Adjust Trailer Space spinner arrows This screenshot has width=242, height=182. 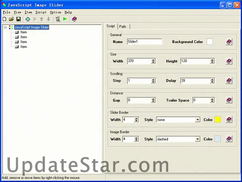pos(212,100)
